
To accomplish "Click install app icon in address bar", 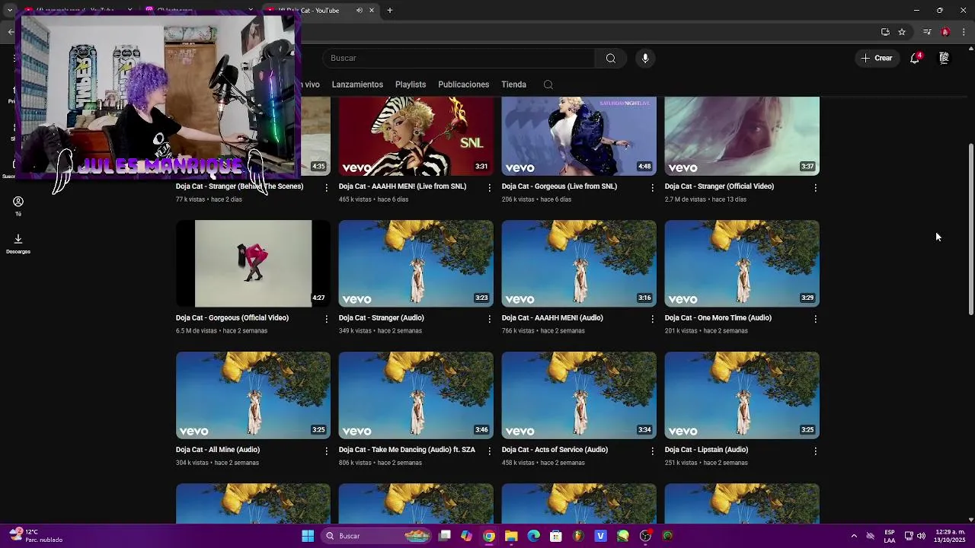I will click(885, 32).
